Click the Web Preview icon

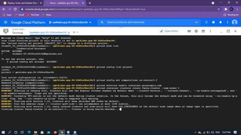tap(203, 31)
